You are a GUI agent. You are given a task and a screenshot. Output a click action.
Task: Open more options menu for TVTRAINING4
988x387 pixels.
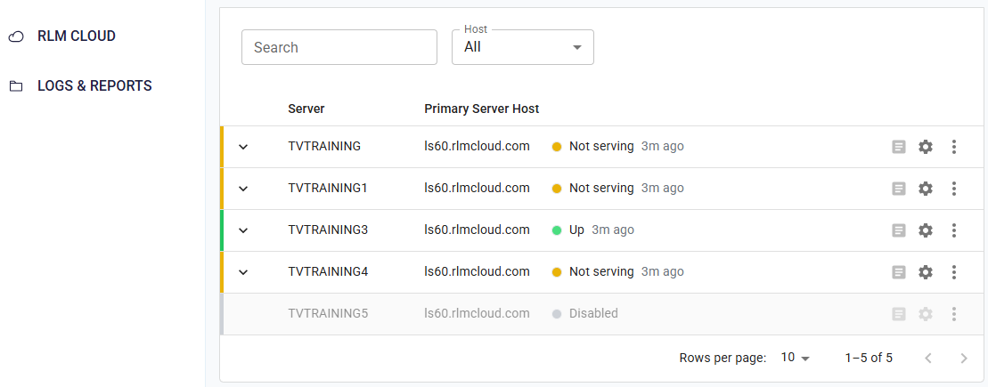coord(954,272)
